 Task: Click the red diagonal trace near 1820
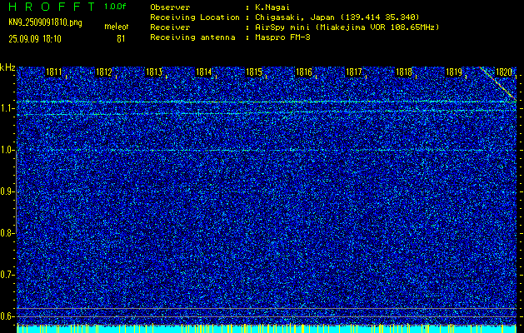tap(497, 83)
